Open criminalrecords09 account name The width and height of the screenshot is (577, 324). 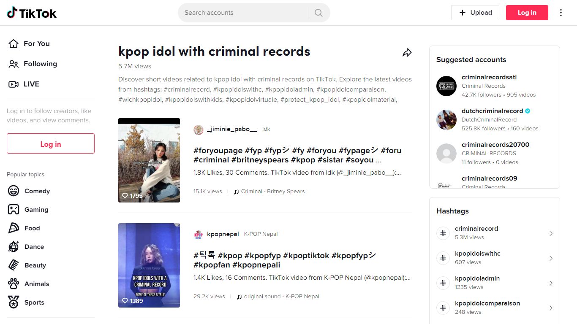pos(490,178)
